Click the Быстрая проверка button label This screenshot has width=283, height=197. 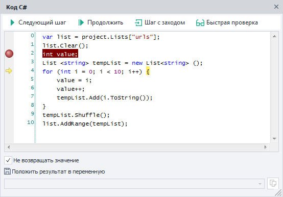click(x=232, y=22)
